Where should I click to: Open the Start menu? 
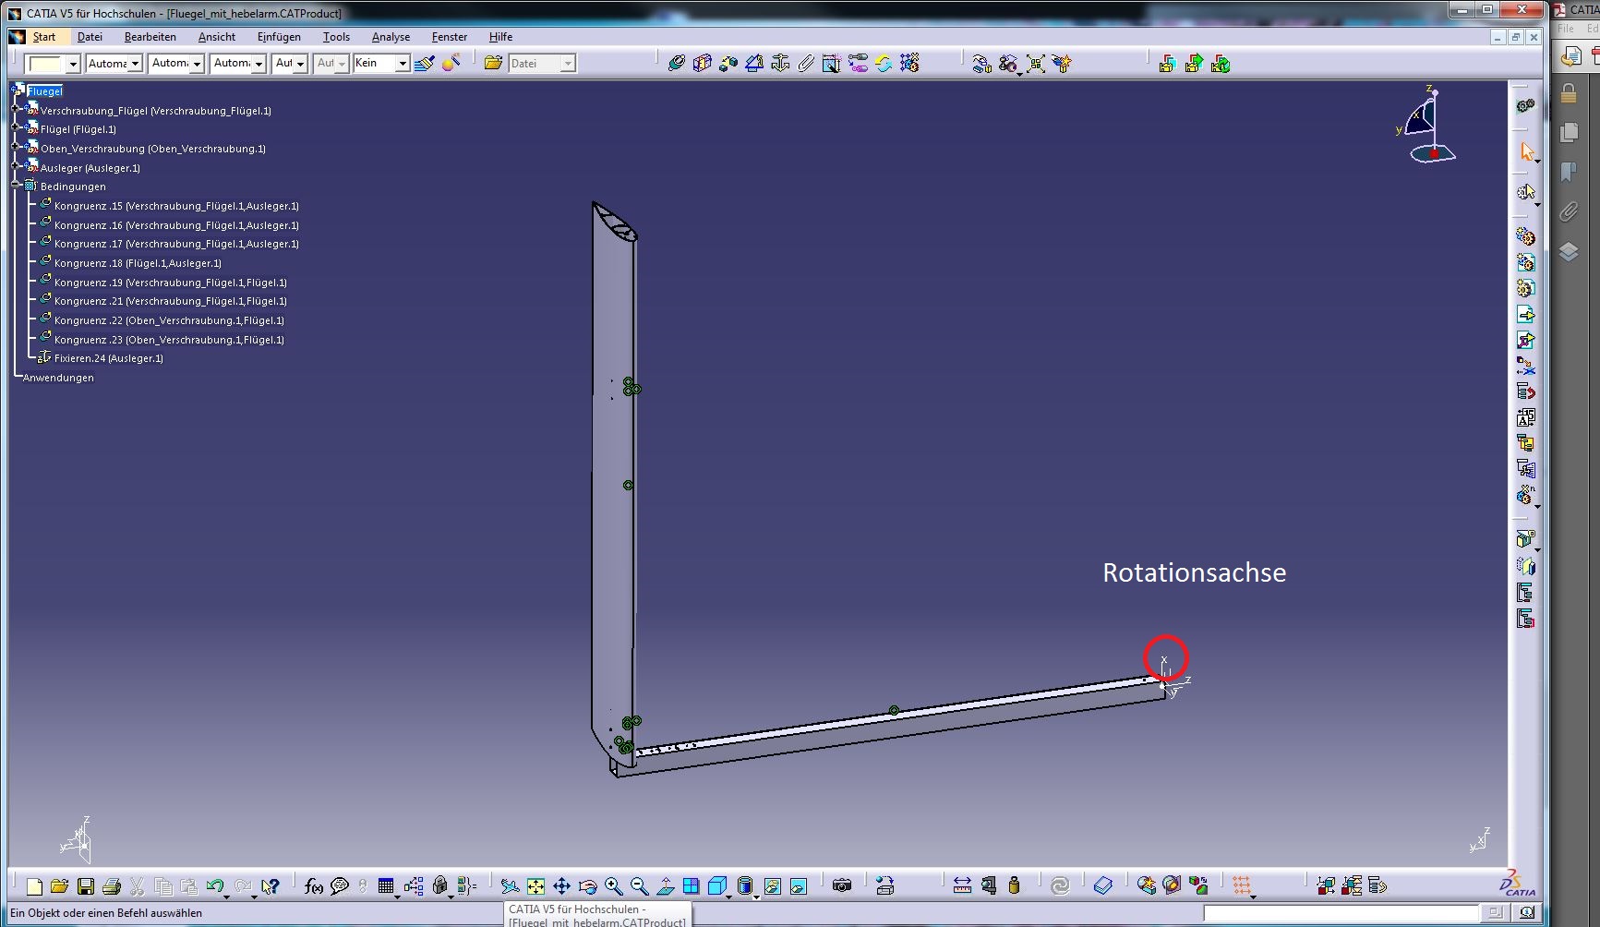[x=43, y=37]
